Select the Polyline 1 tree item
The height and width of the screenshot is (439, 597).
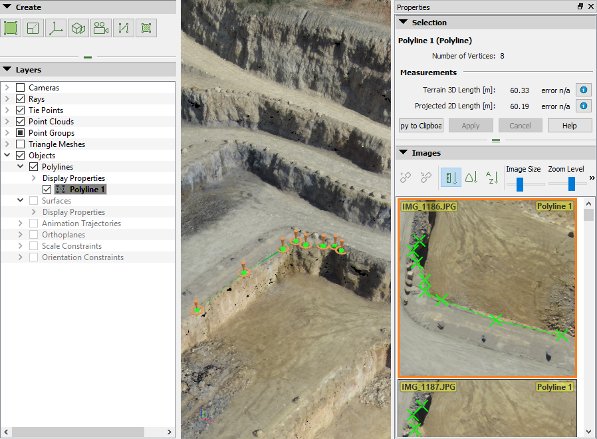[x=87, y=190]
